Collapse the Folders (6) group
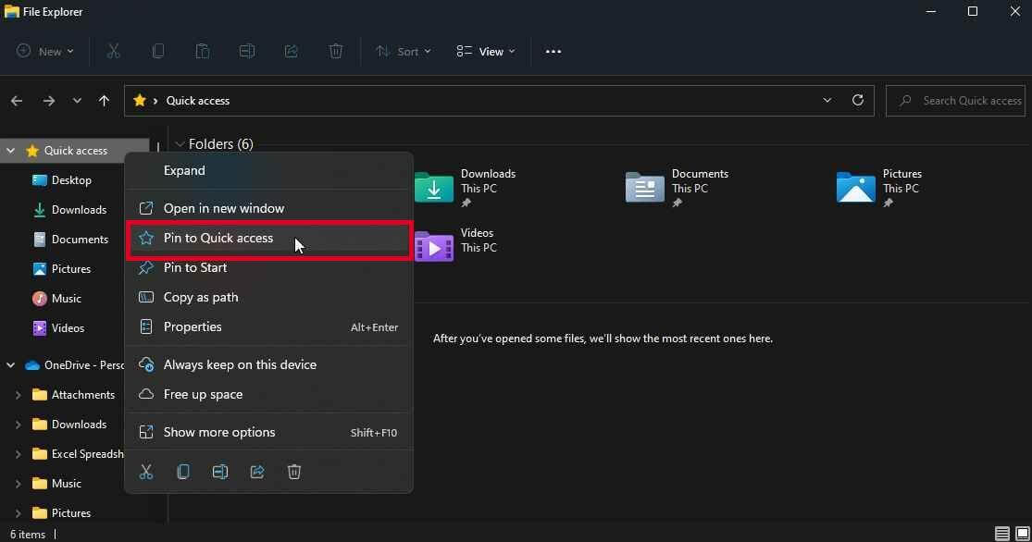The width and height of the screenshot is (1032, 542). point(180,144)
